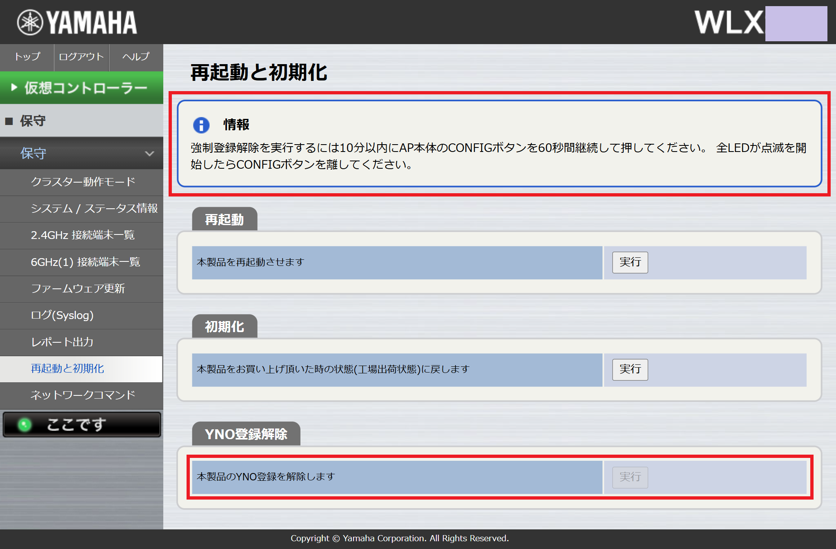Viewport: 836px width, 549px height.
Task: Open レポート出力 page
Action: [82, 342]
